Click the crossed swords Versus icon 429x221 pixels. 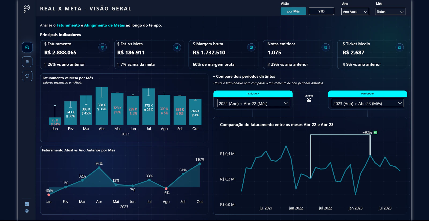click(309, 100)
